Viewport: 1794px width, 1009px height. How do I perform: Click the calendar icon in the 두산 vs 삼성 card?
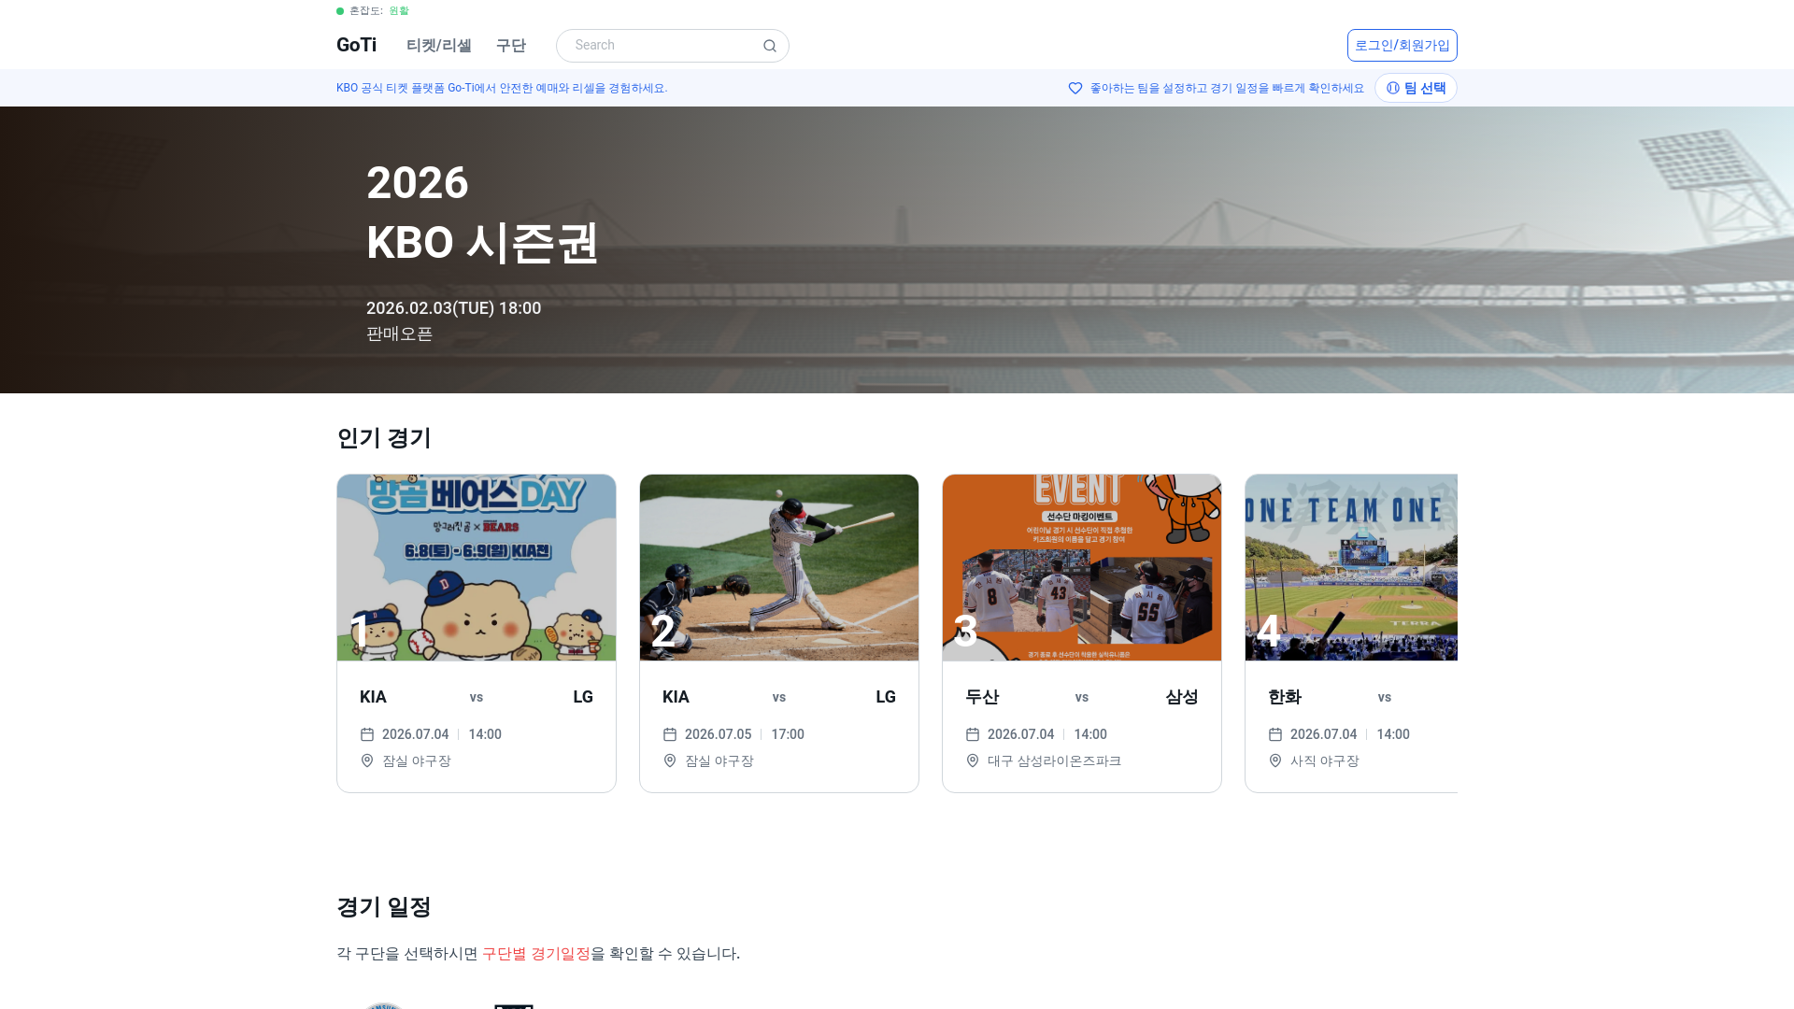[x=973, y=734]
